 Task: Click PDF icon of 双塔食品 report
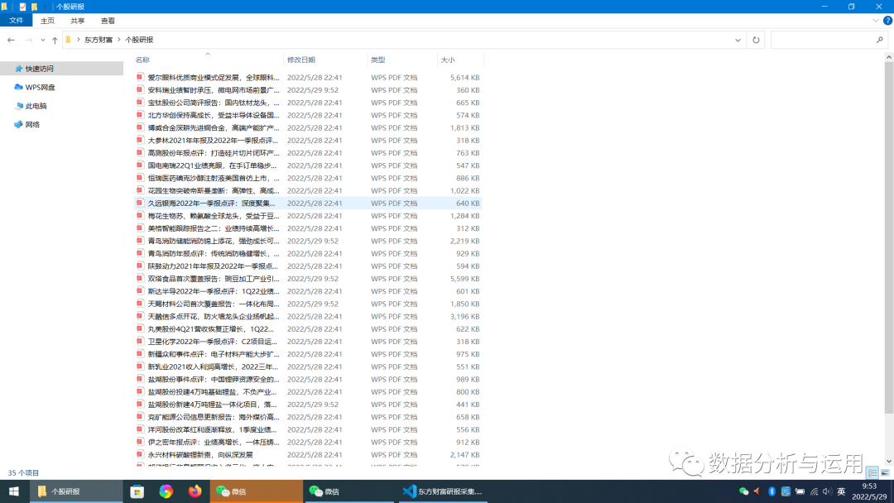(140, 278)
